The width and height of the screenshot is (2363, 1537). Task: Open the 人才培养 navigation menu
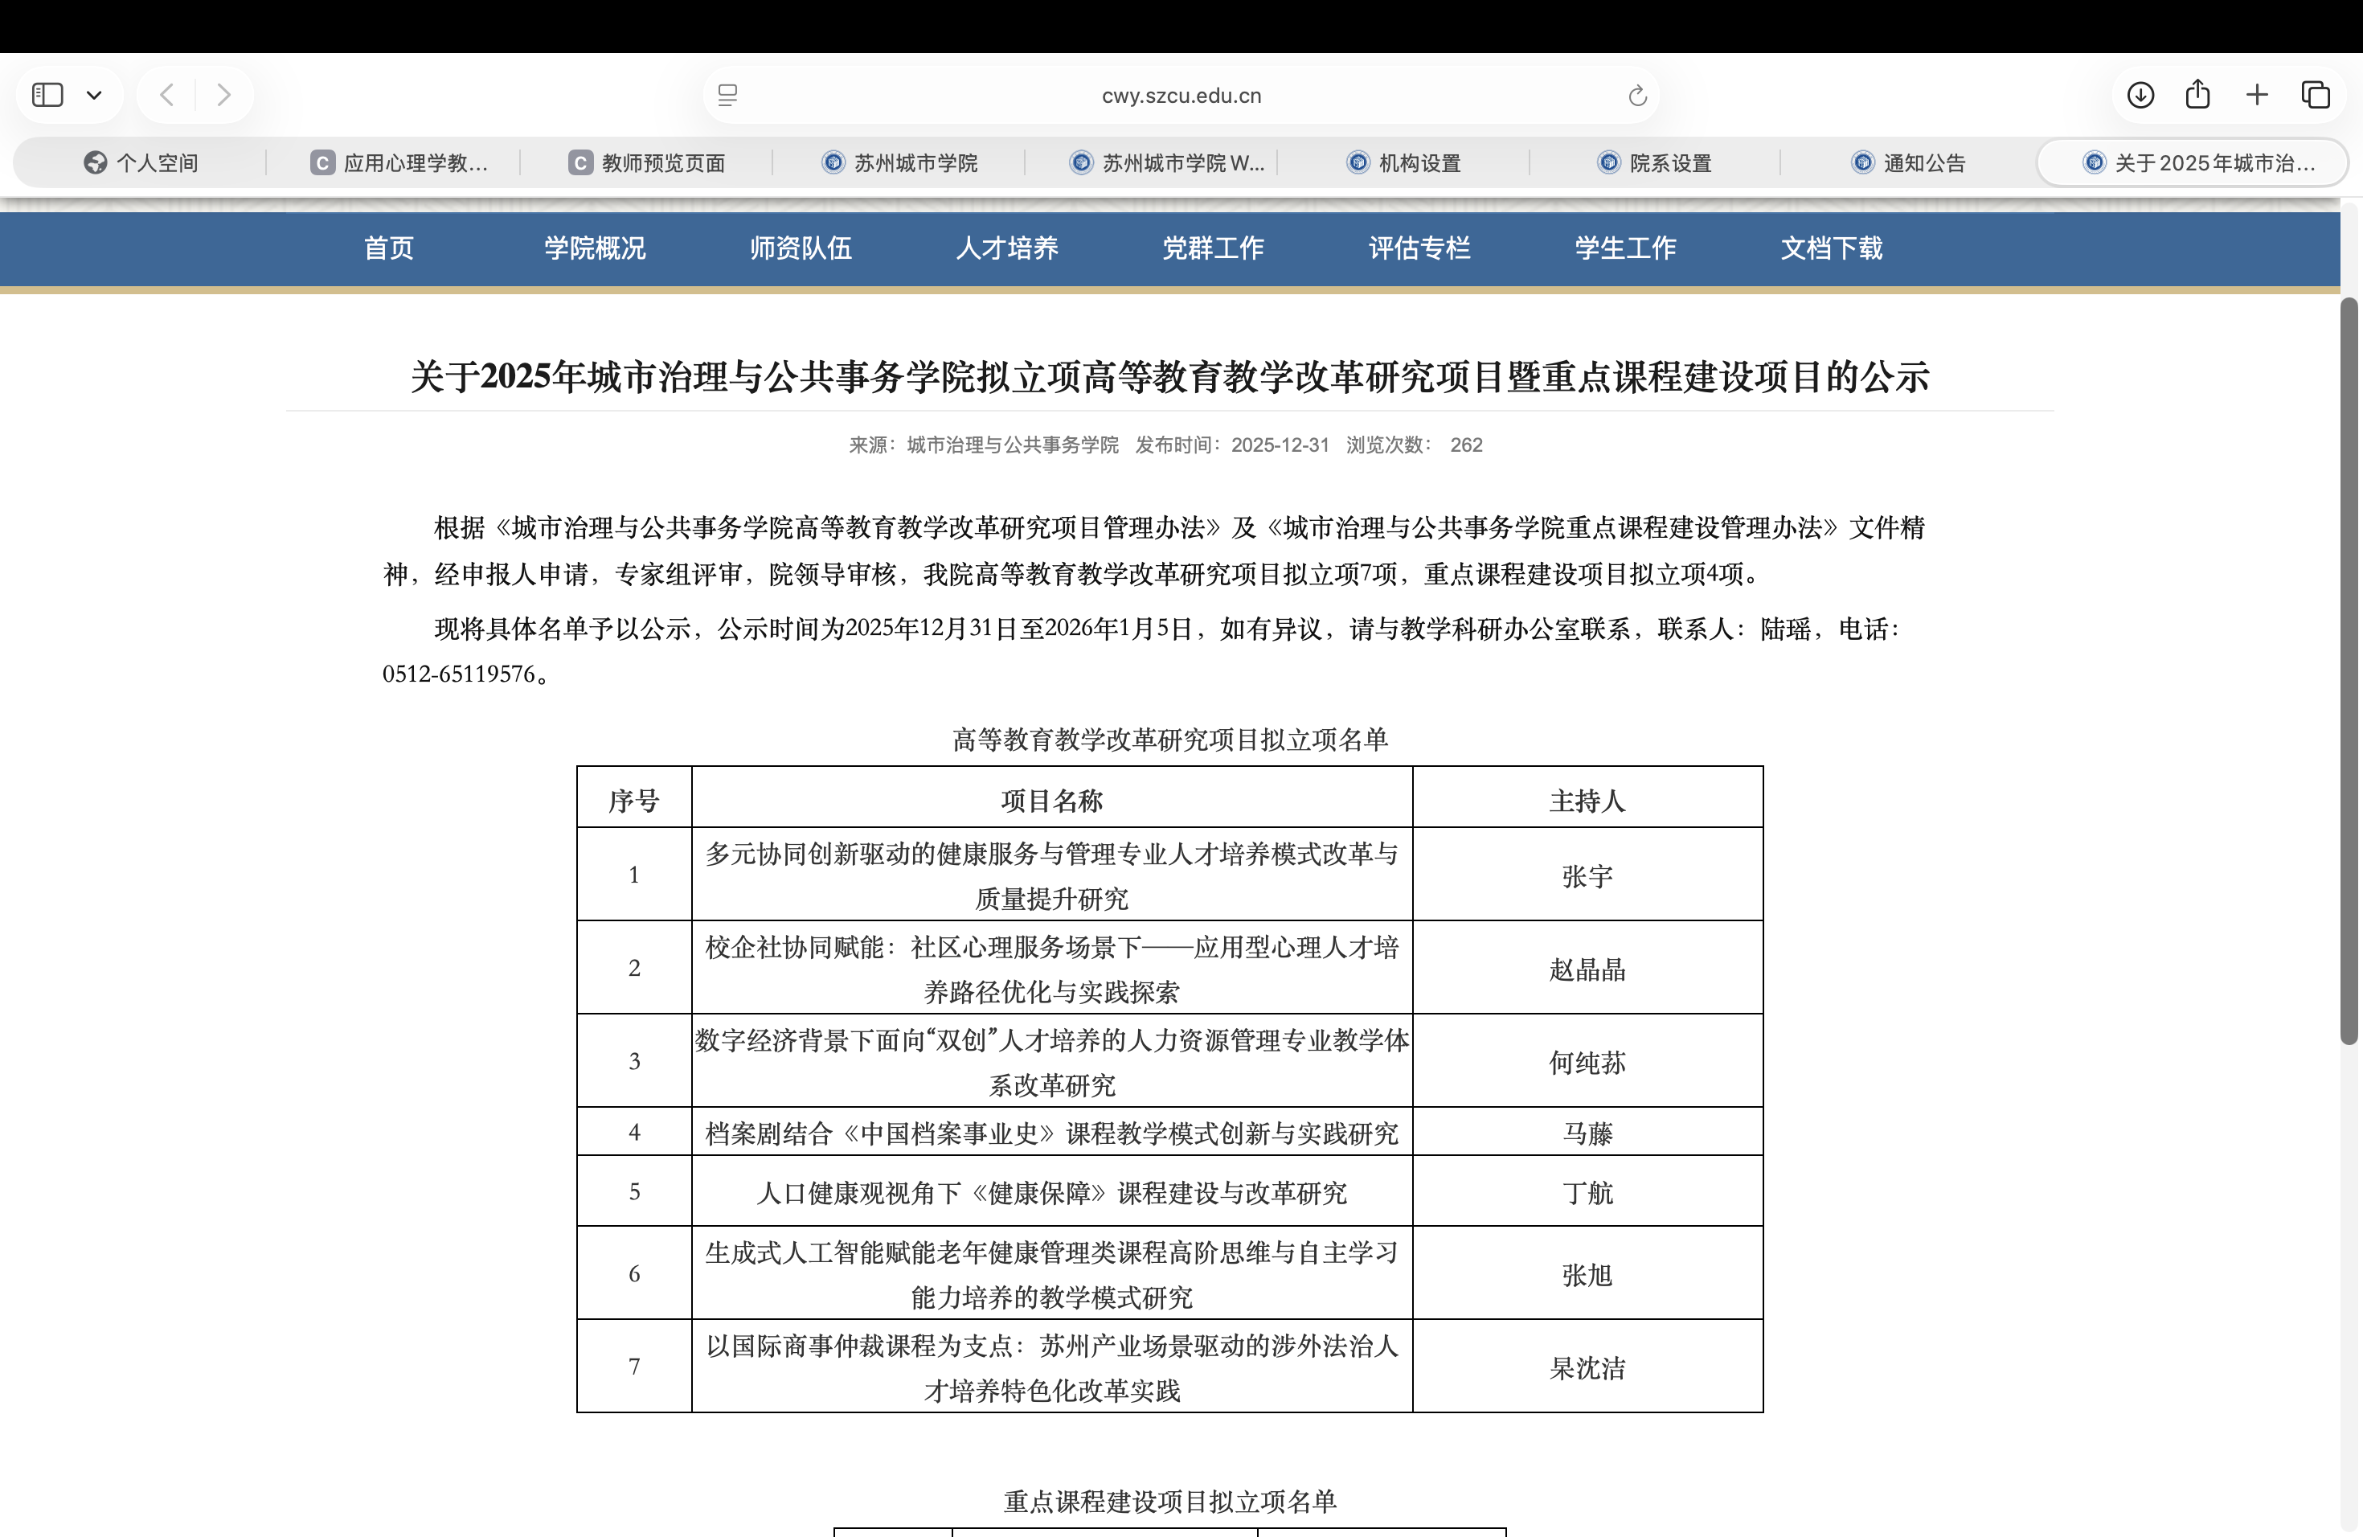pos(1007,248)
